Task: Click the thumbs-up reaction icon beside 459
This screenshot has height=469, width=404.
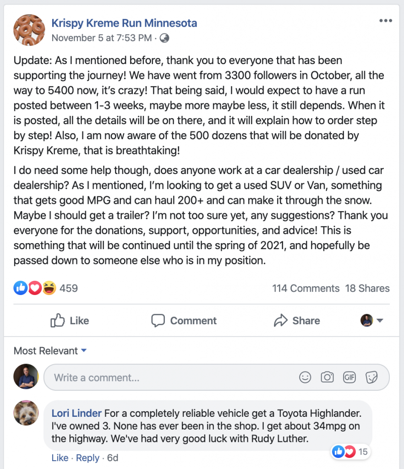Action: (x=21, y=288)
